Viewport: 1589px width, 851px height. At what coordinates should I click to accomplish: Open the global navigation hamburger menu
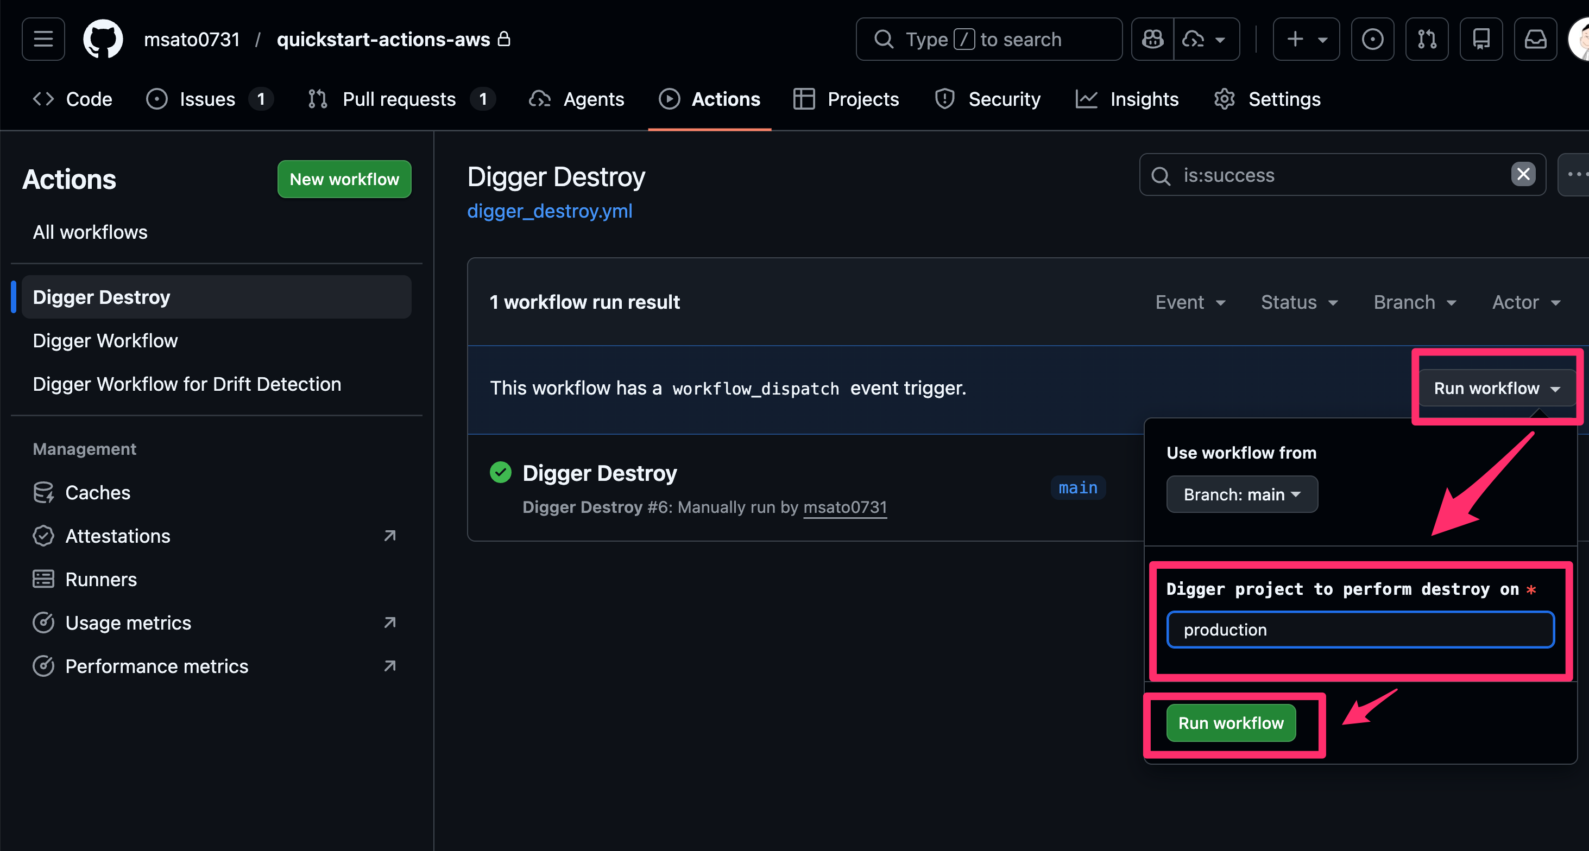[x=42, y=39]
